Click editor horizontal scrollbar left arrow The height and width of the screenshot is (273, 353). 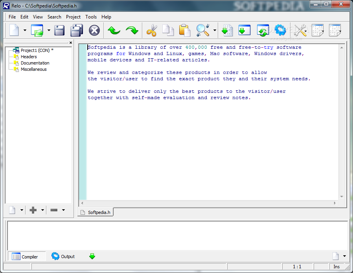tap(82, 203)
